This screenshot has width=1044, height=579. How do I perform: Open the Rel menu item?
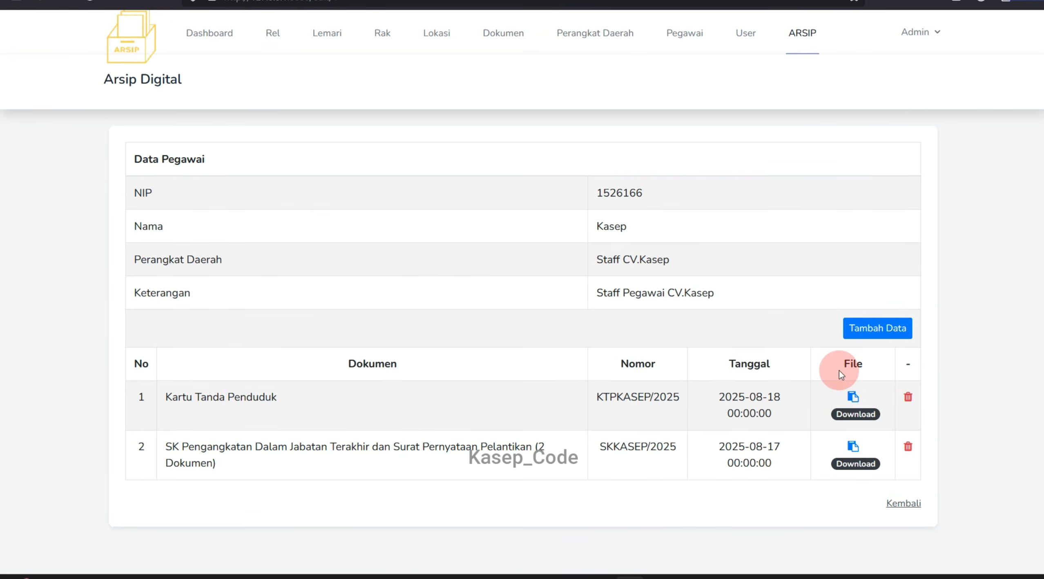click(272, 33)
